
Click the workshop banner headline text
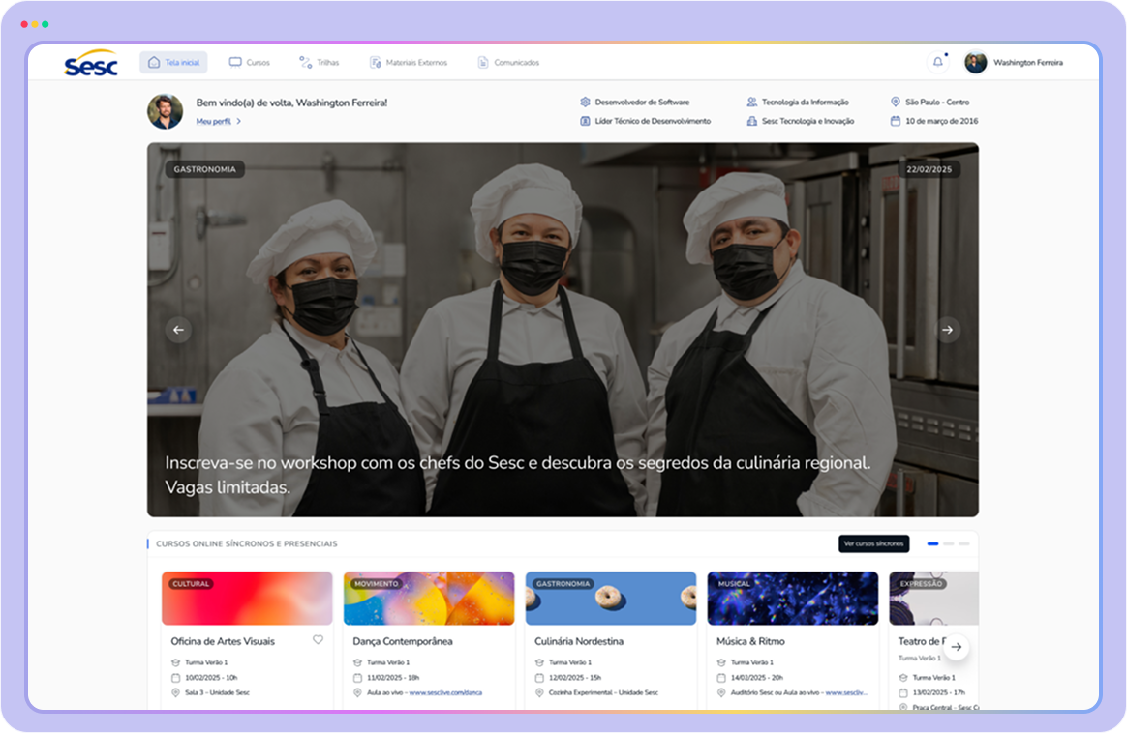pyautogui.click(x=517, y=475)
